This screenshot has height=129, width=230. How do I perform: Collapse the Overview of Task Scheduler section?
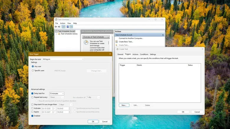point(108,37)
